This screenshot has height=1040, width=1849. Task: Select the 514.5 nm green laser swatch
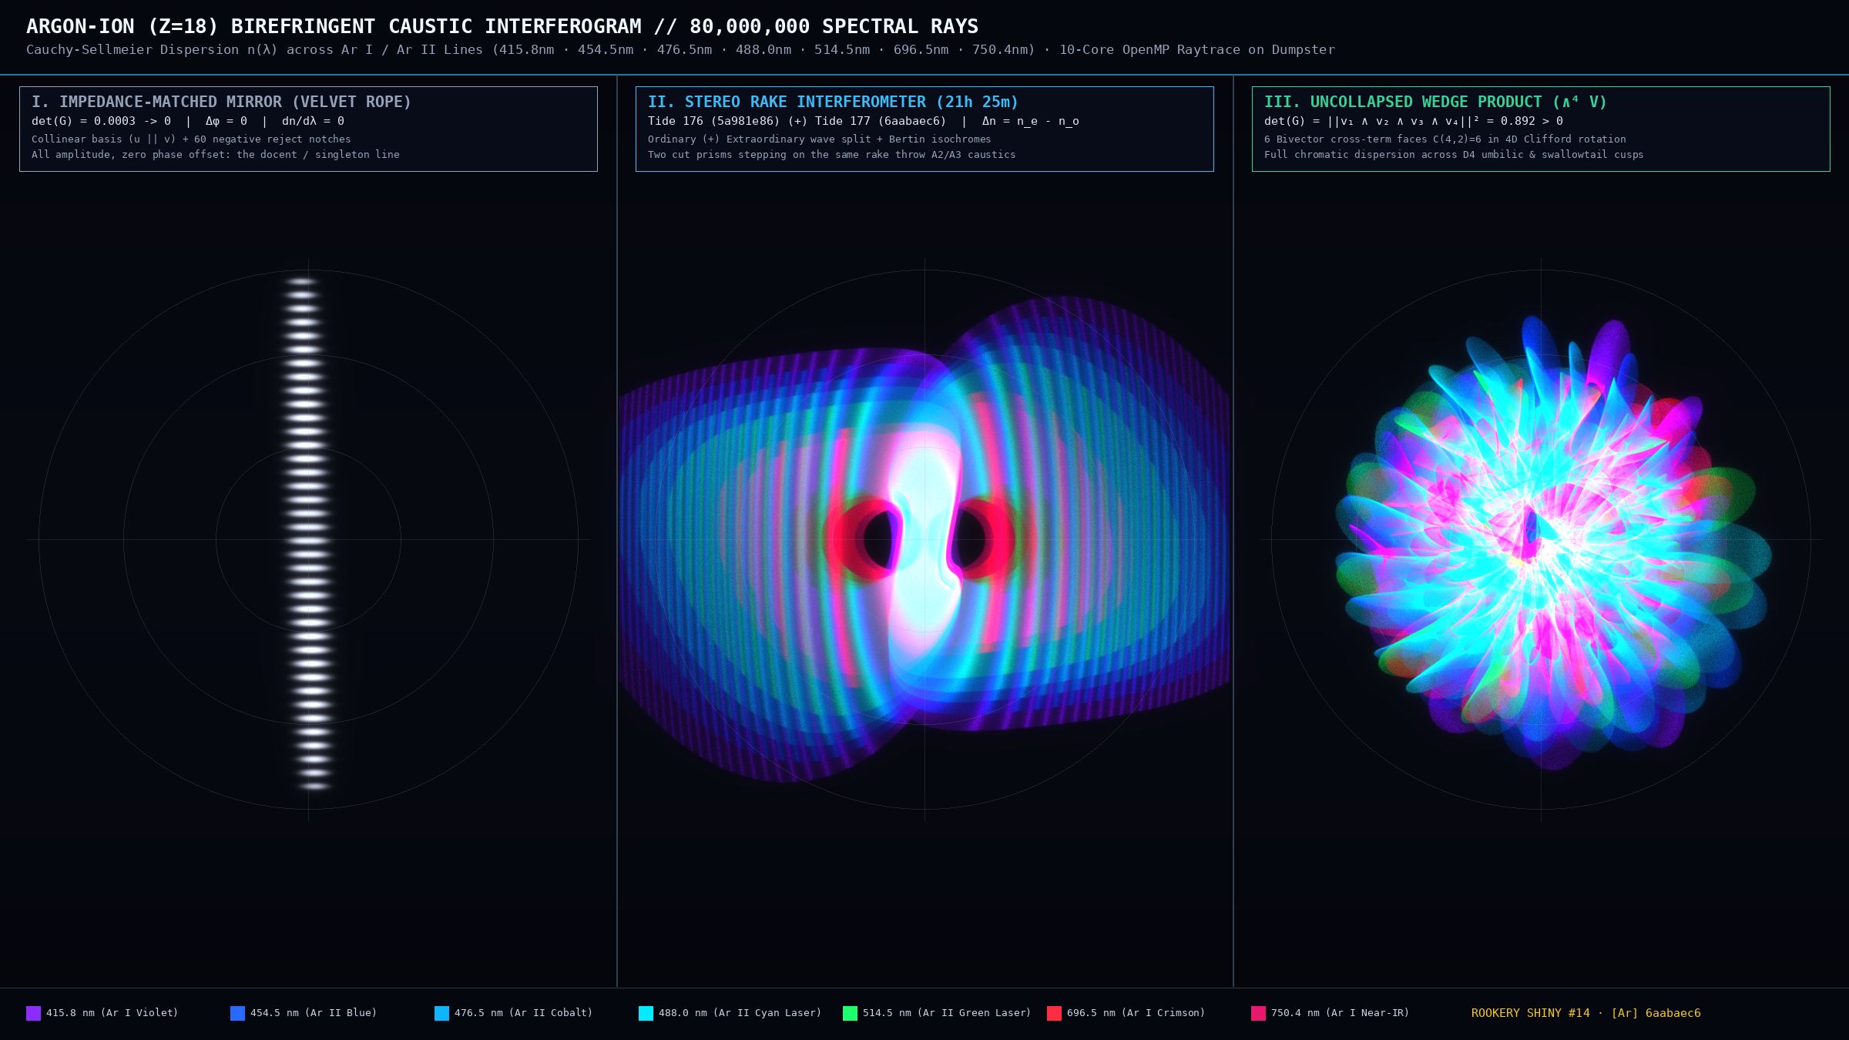(850, 1013)
